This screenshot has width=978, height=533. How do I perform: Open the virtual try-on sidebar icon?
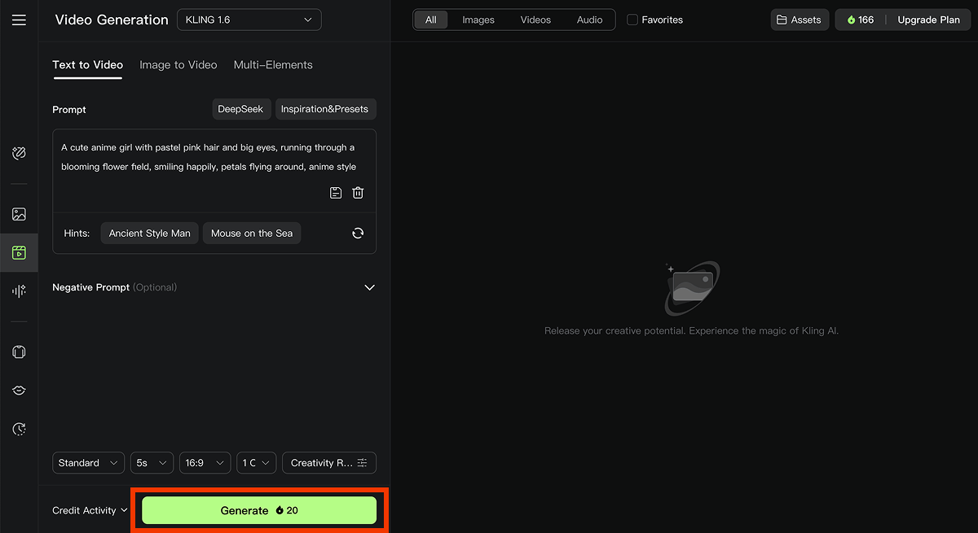[x=19, y=352]
